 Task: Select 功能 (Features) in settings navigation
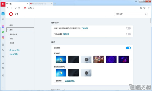click(11, 39)
